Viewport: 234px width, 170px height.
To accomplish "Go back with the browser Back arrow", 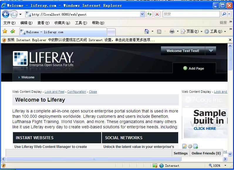I will coord(6,14).
